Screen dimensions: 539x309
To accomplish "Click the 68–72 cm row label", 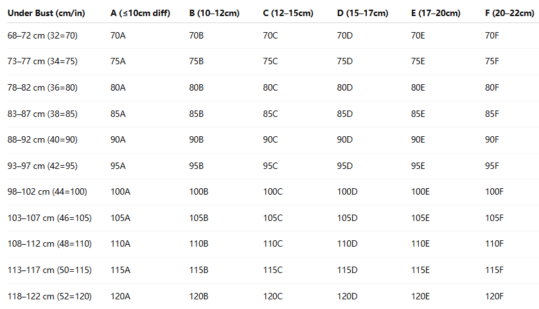I will point(42,36).
